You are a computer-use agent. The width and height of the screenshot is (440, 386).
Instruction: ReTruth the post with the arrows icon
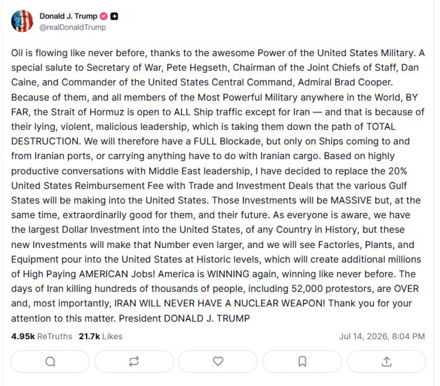click(x=134, y=361)
